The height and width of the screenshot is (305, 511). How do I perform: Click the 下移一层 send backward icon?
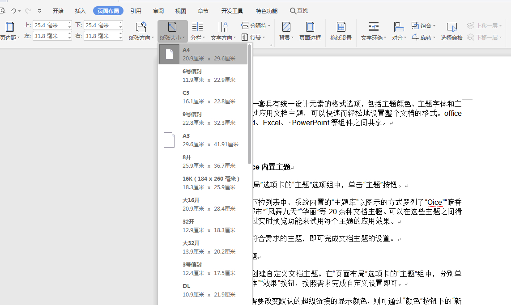point(471,37)
